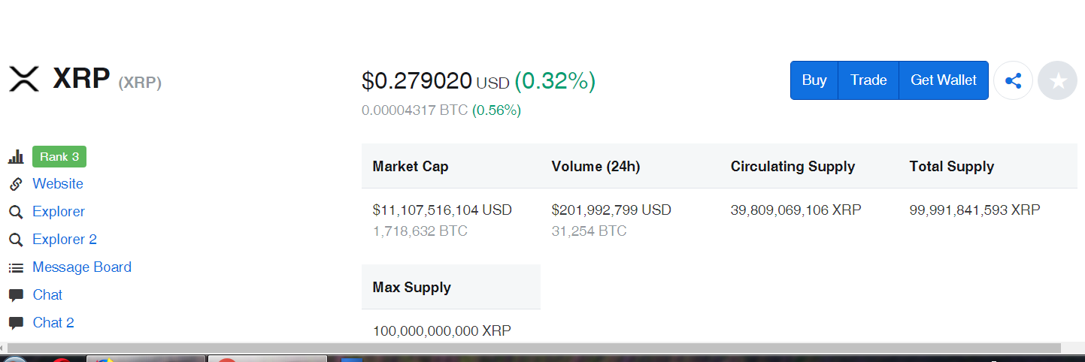Click the XRP logo icon
The width and height of the screenshot is (1085, 362).
pyautogui.click(x=23, y=79)
